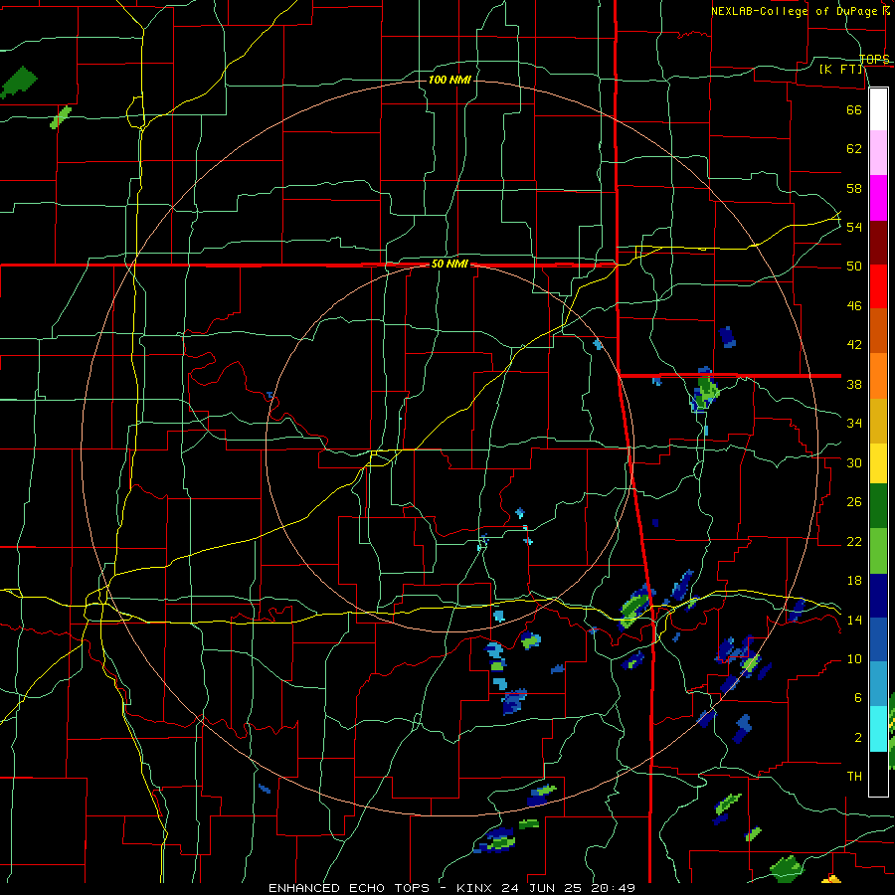Click the 50 NMI range ring label
The image size is (895, 895).
pos(449,264)
